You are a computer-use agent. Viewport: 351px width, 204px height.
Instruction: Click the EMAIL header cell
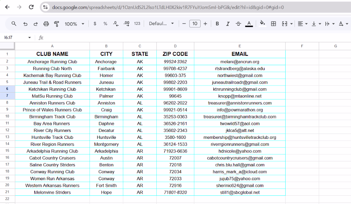pos(240,54)
